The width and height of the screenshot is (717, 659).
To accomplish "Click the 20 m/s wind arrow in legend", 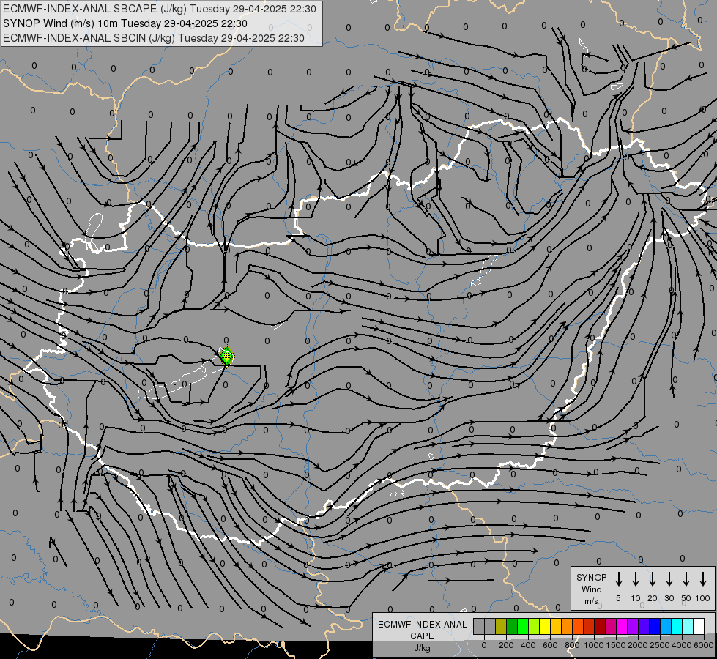I will coord(652,579).
